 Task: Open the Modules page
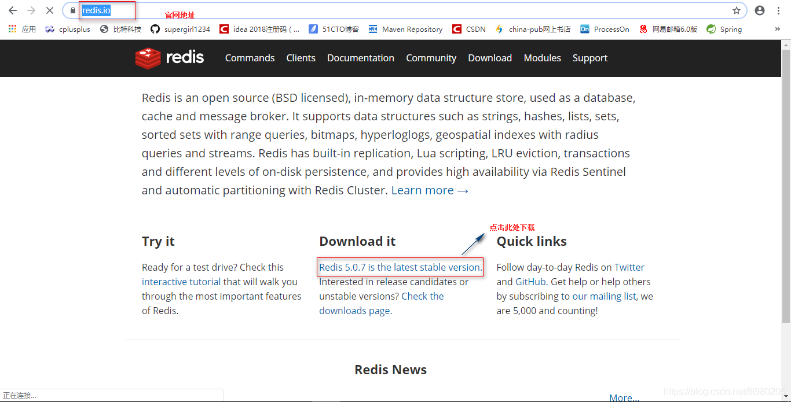point(542,58)
